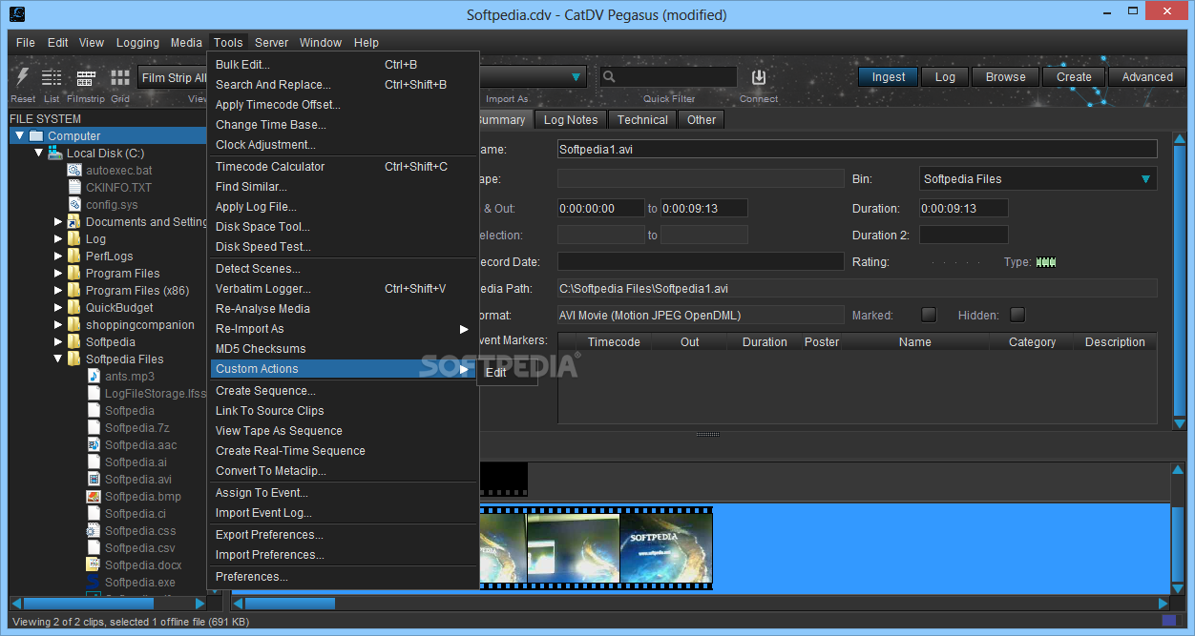Click the Softpedia.docx document icon
Screen dimensions: 1195x636
click(x=94, y=564)
